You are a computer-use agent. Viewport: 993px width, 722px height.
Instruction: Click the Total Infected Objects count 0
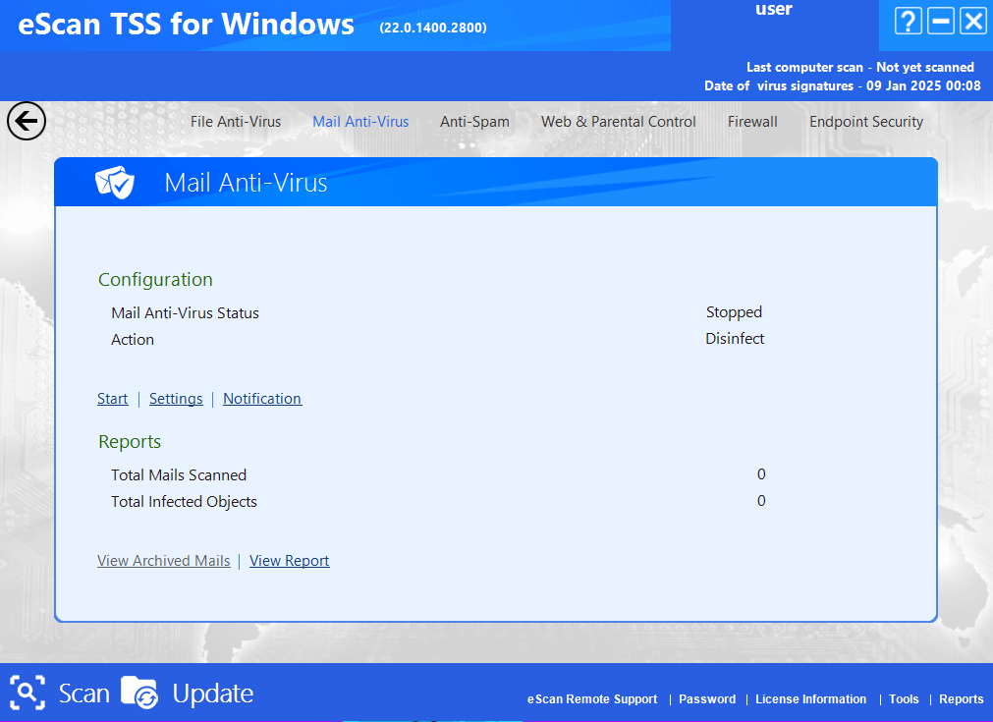[x=761, y=501]
